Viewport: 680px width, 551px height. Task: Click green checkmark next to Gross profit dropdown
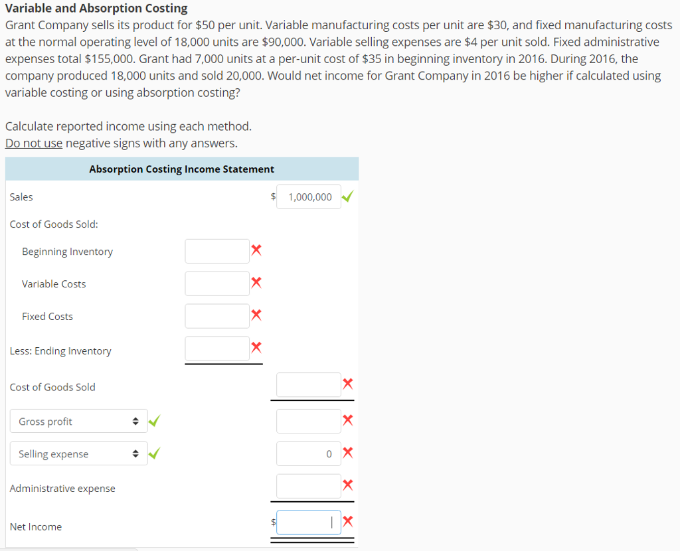click(x=154, y=420)
